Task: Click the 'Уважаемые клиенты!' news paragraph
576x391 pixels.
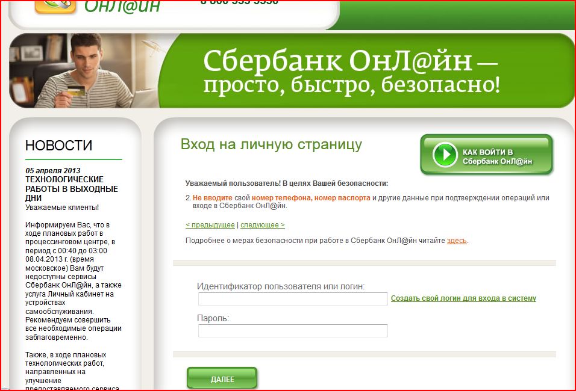Action: tap(61, 208)
